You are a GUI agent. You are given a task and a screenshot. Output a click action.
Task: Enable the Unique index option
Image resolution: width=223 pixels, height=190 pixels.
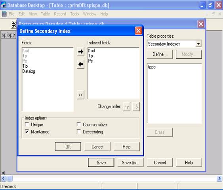click(27, 124)
